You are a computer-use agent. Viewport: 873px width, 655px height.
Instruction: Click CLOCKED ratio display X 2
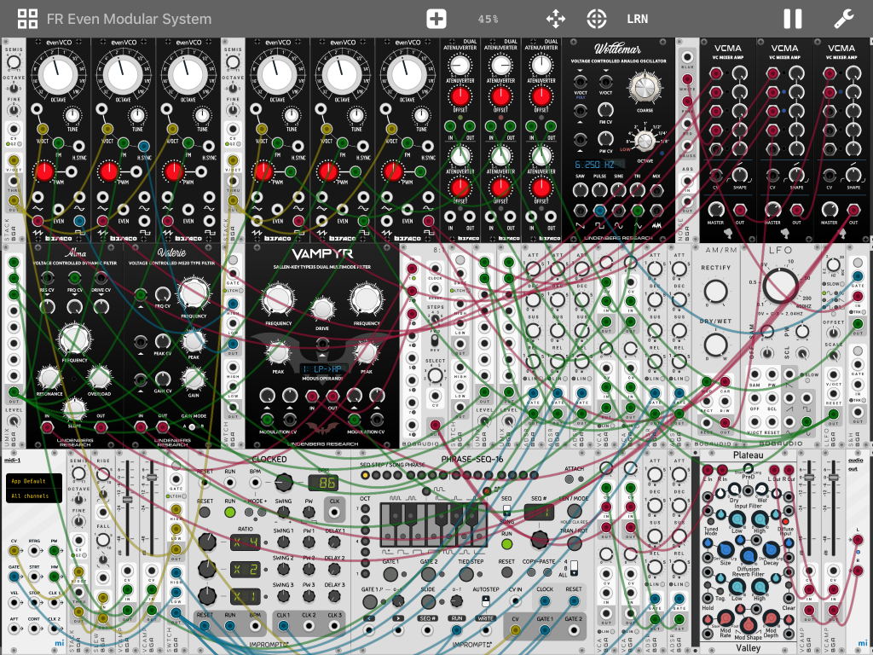coord(245,569)
